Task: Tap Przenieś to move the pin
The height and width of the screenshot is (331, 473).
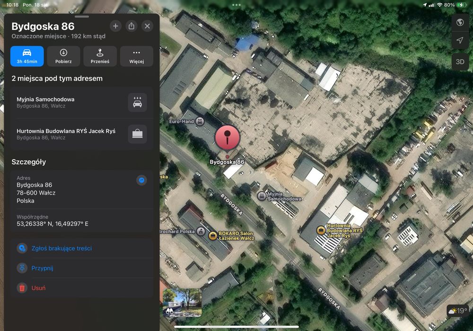Action: pos(100,56)
